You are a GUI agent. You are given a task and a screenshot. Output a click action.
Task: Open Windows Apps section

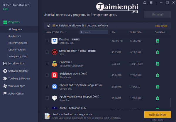pyautogui.click(x=17, y=86)
